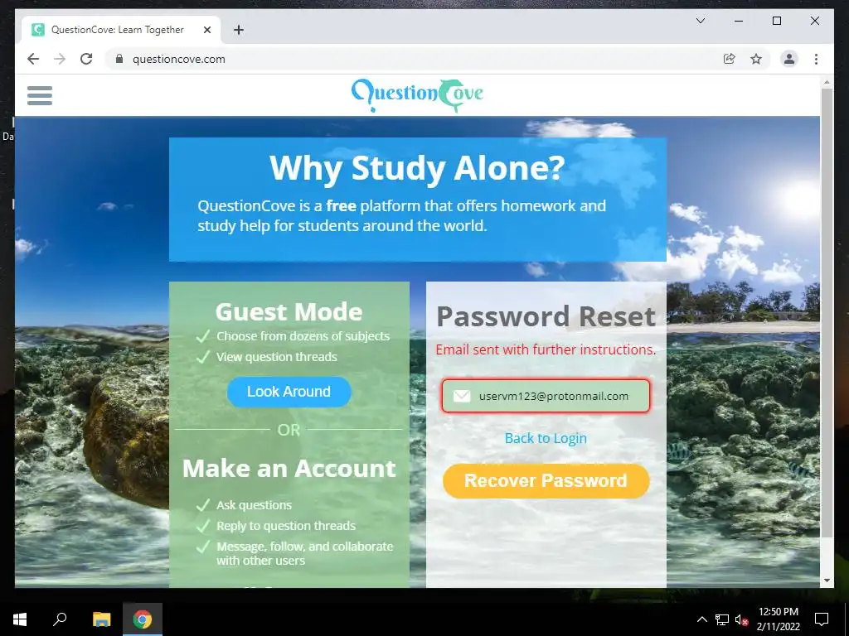Image resolution: width=849 pixels, height=636 pixels.
Task: Click the page vertical scrollbar
Action: (x=827, y=312)
